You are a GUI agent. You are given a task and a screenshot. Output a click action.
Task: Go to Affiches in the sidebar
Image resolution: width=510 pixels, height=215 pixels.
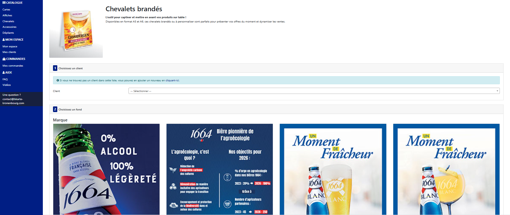7,16
